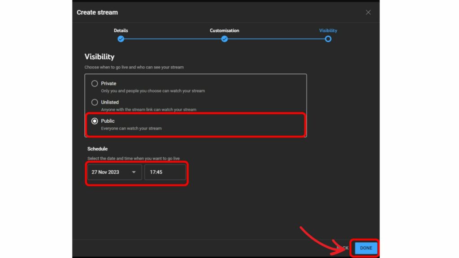Click 'Anyone with the stream link' description
The width and height of the screenshot is (459, 258).
click(x=148, y=109)
